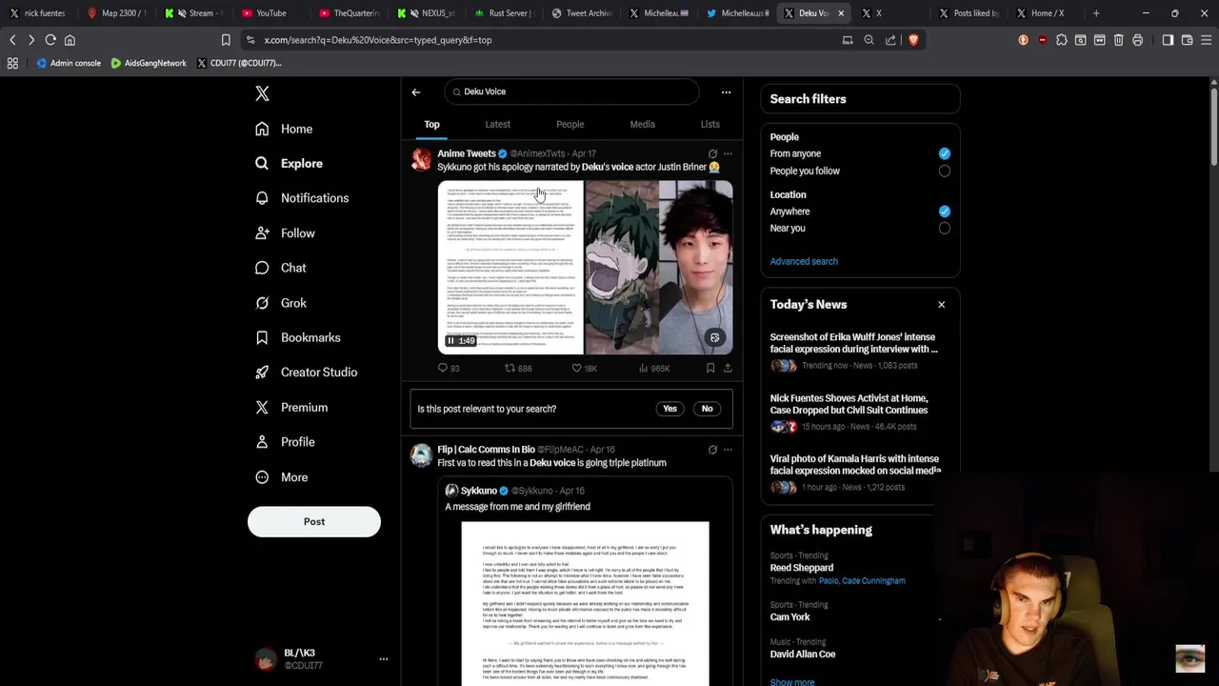View analytics of Anime Tweets post
Screen dimensions: 1219x686
coord(654,368)
